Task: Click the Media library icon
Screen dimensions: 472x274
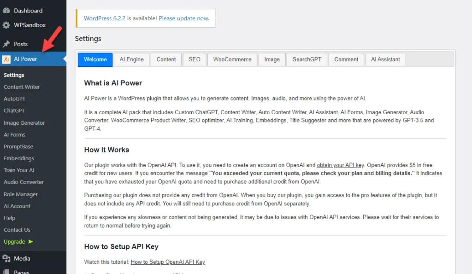Action: click(x=6, y=258)
